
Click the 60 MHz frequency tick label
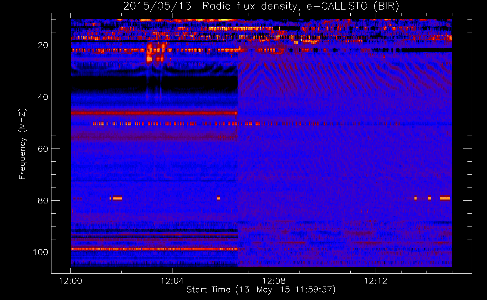coord(43,149)
